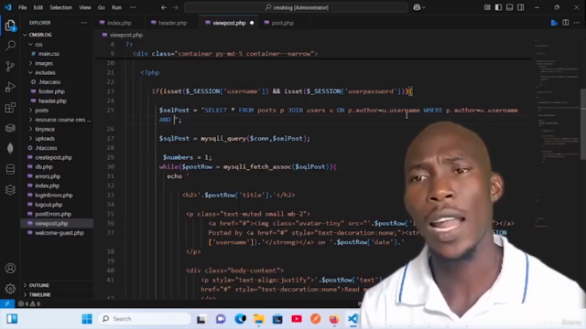This screenshot has width=586, height=329.
Task: Open File Explorer from the taskbar
Action: pos(258,319)
